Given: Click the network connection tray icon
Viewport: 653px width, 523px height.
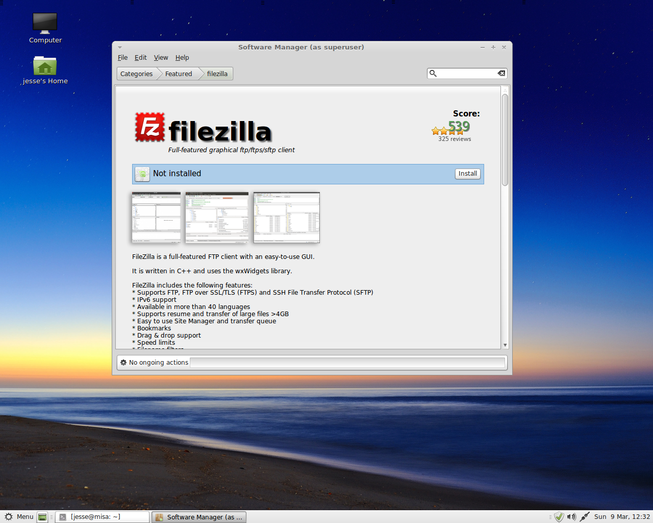Looking at the screenshot, I should click(585, 517).
